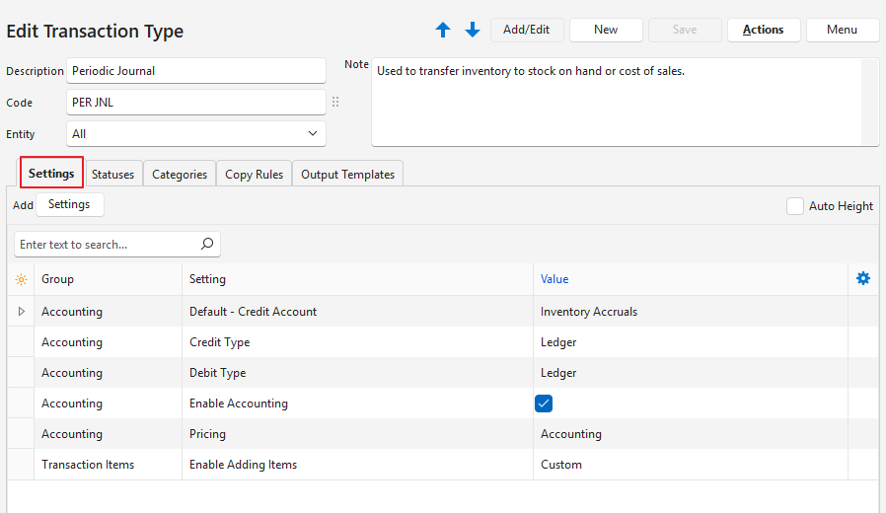Open the Entity dropdown
Image resolution: width=886 pixels, height=513 pixels.
pos(313,133)
